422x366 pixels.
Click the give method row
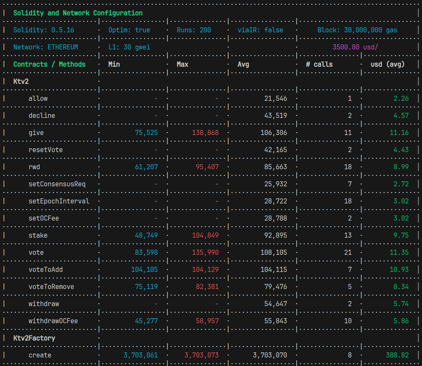(x=36, y=133)
